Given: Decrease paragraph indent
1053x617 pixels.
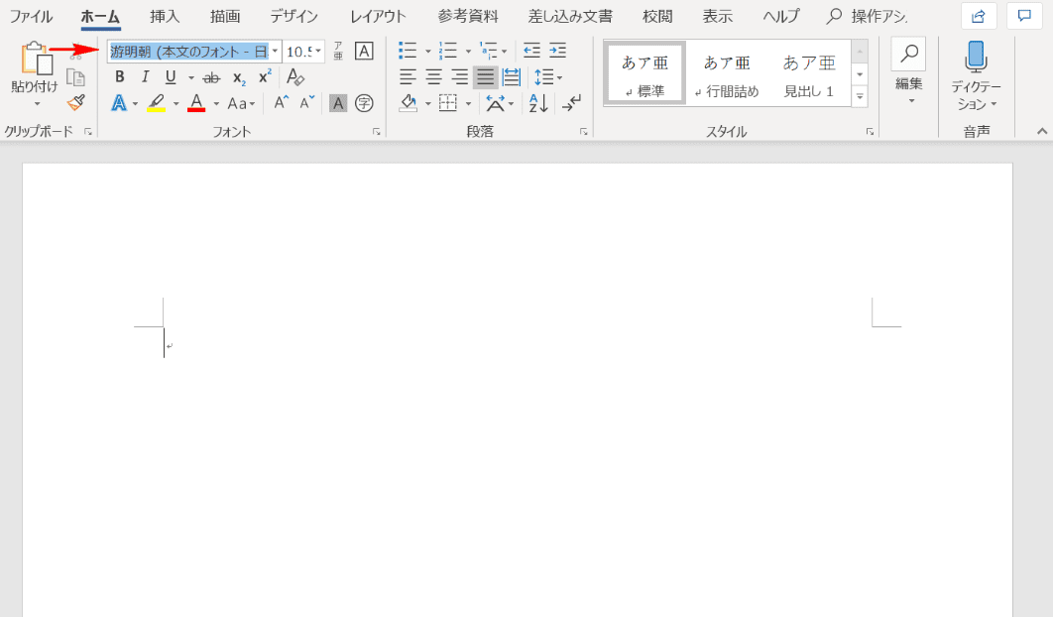Looking at the screenshot, I should (x=531, y=51).
